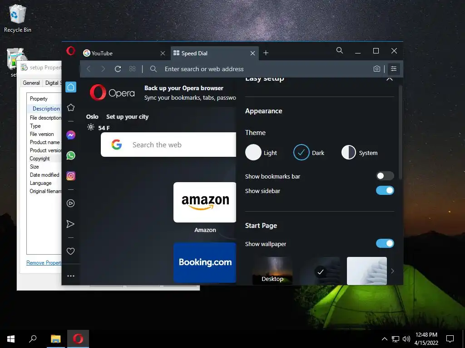Close the Speed Dial tab
The height and width of the screenshot is (348, 465).
(252, 53)
